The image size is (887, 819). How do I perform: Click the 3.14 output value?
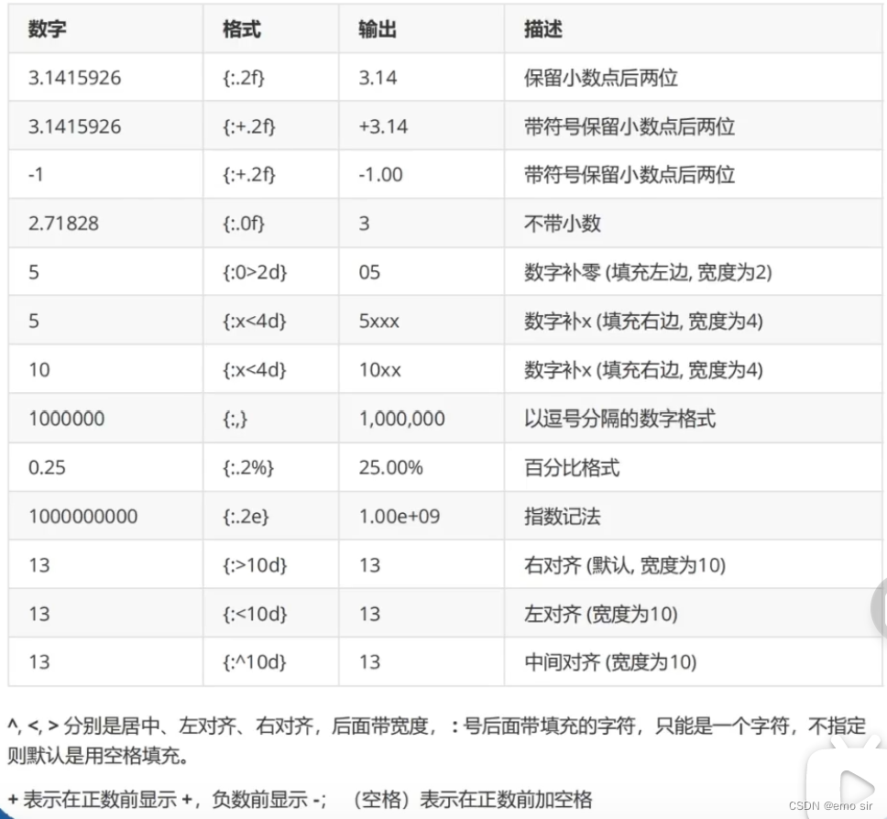coord(370,77)
